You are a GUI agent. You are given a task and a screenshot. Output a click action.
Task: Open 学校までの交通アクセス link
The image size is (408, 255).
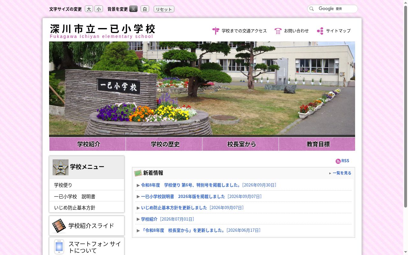[x=244, y=31]
